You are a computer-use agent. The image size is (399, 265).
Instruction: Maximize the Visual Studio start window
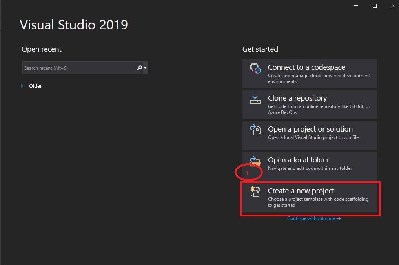375,5
